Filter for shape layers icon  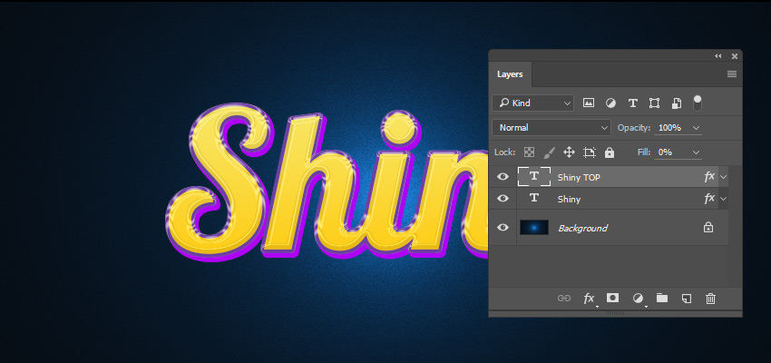654,103
